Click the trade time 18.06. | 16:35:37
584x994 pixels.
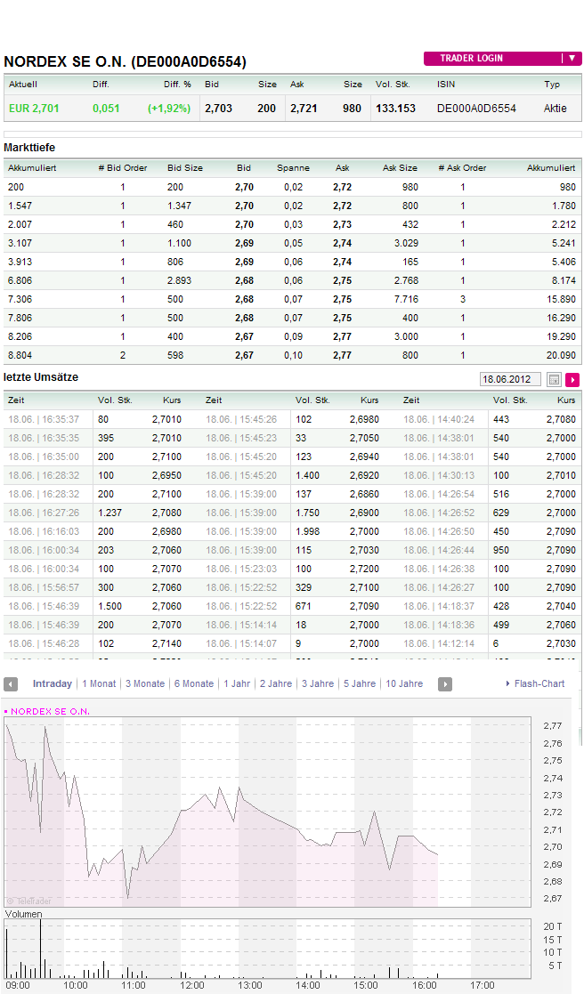pos(44,420)
